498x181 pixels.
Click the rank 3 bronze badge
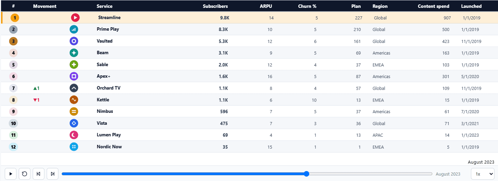coord(13,41)
